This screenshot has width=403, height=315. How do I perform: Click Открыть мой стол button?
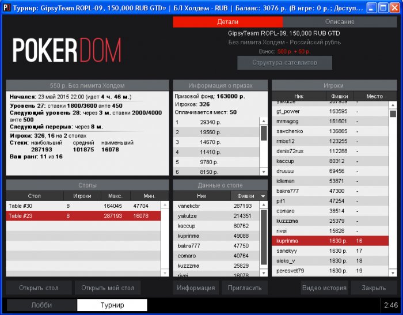click(108, 288)
